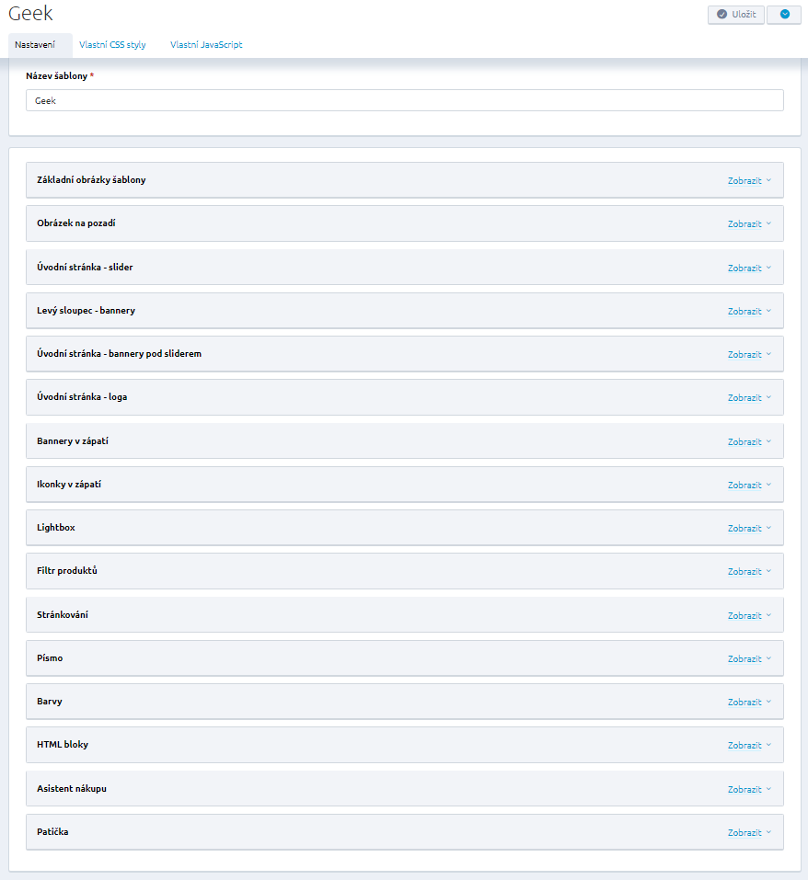Viewport: 808px width, 880px height.
Task: Expand Základní obrázky šablony section
Action: click(x=748, y=181)
